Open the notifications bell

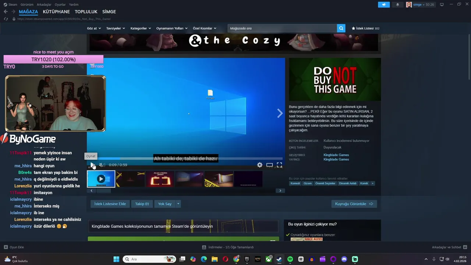pos(397,4)
